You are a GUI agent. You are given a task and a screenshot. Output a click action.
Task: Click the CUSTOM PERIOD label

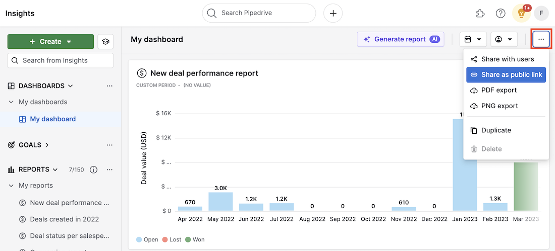click(156, 85)
